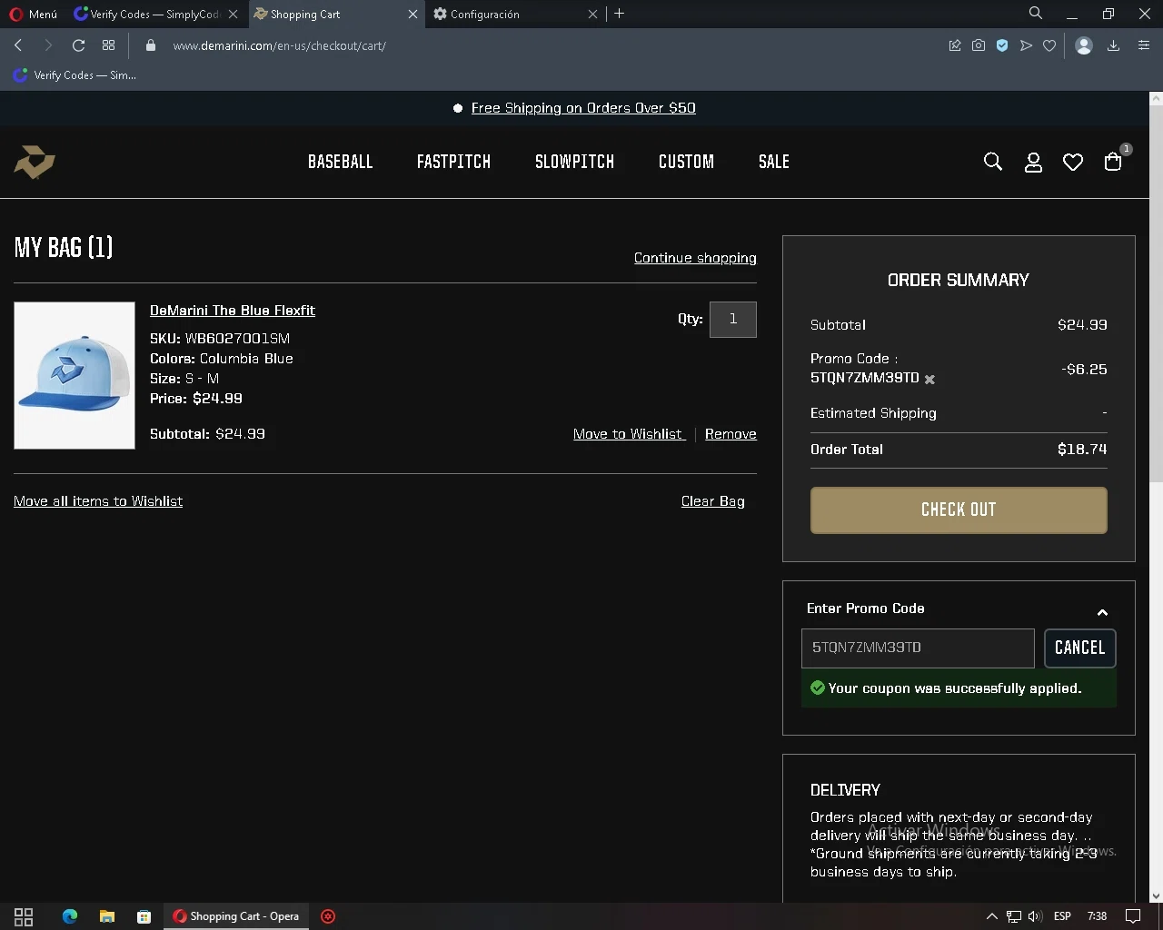
Task: Click the browser tab search icon
Action: 1035,13
